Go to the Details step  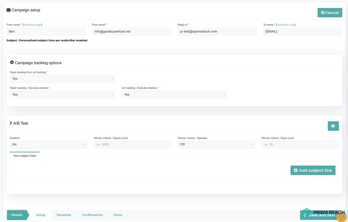tap(17, 215)
